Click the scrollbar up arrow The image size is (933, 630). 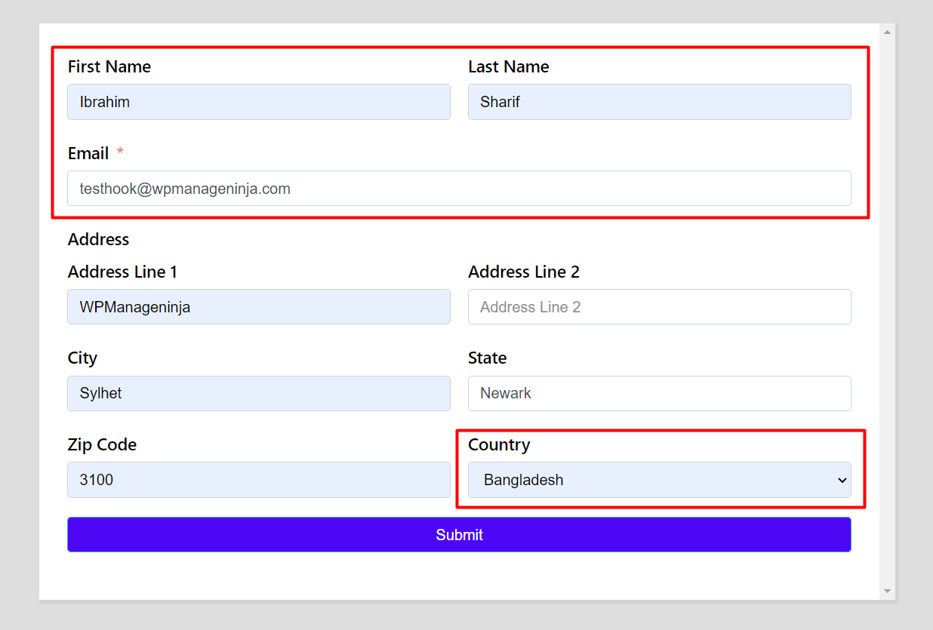[886, 31]
